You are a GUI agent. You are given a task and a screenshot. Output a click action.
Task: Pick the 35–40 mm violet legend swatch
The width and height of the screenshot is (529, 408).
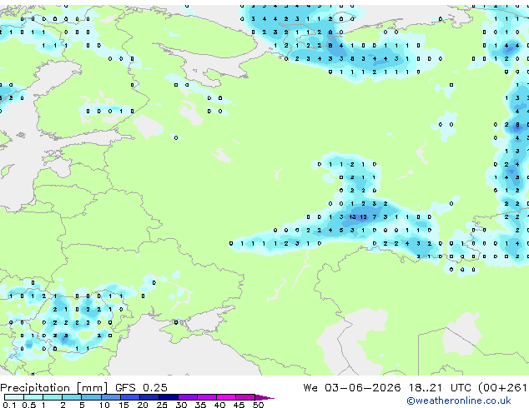(207, 397)
